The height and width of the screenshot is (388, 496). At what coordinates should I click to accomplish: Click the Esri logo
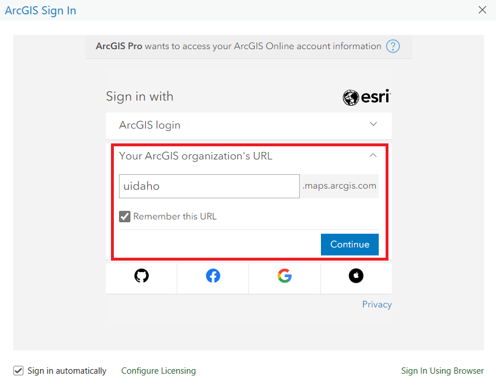[366, 97]
